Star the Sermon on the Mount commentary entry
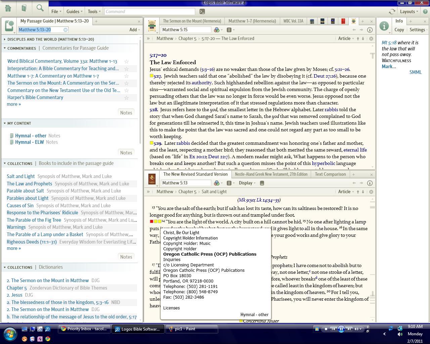The width and height of the screenshot is (430, 344). 127,83
